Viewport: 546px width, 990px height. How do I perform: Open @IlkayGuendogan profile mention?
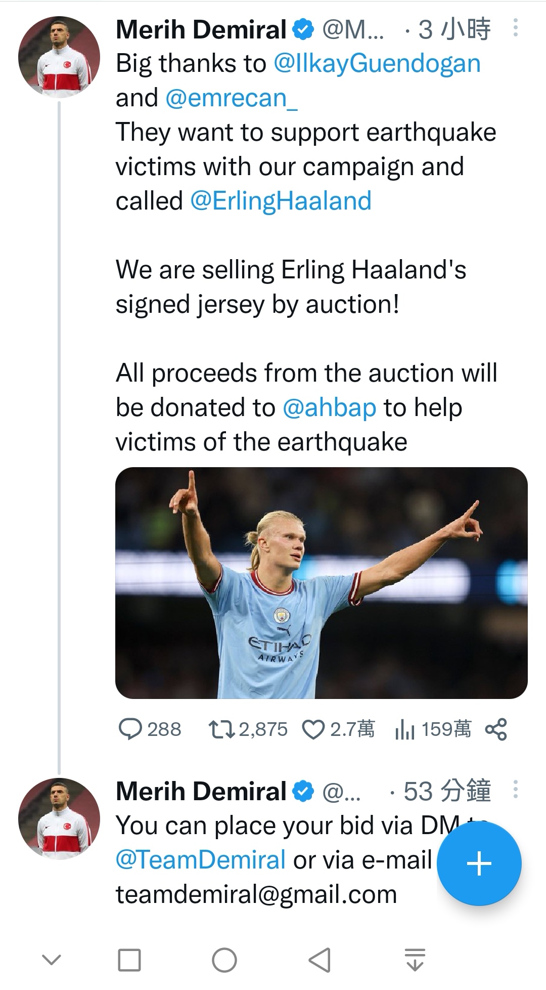pyautogui.click(x=377, y=64)
